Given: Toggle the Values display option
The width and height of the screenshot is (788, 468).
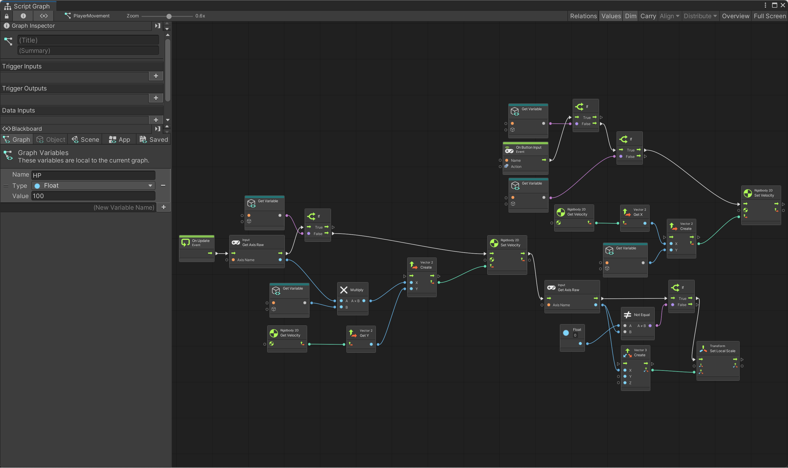Looking at the screenshot, I should [x=611, y=16].
